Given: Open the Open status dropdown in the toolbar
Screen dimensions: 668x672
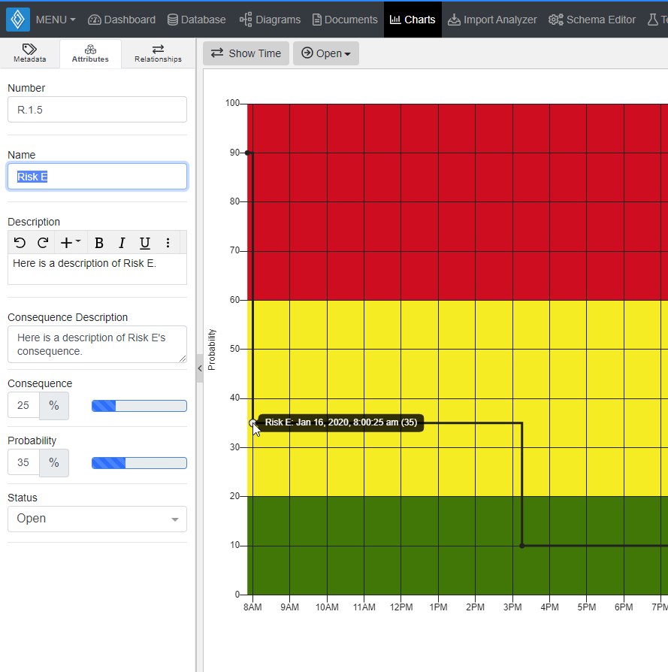Looking at the screenshot, I should [x=325, y=53].
